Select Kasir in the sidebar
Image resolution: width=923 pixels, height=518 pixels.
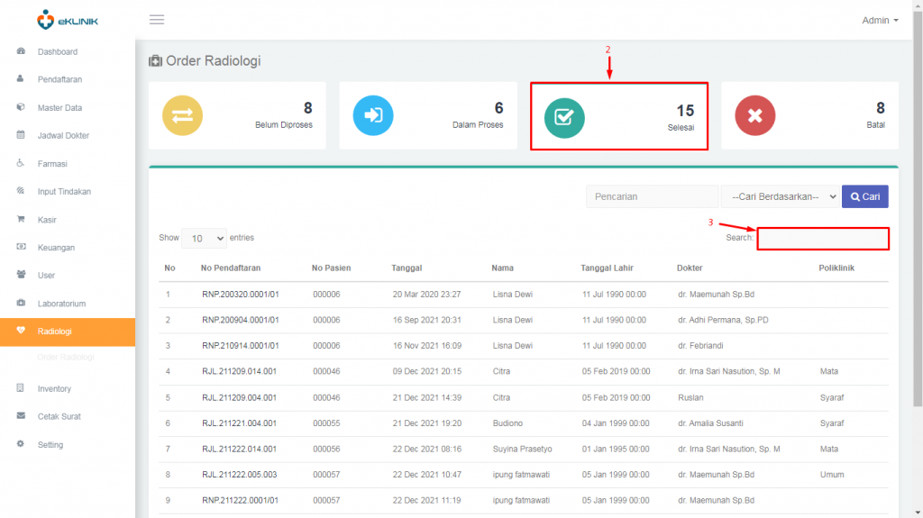49,220
